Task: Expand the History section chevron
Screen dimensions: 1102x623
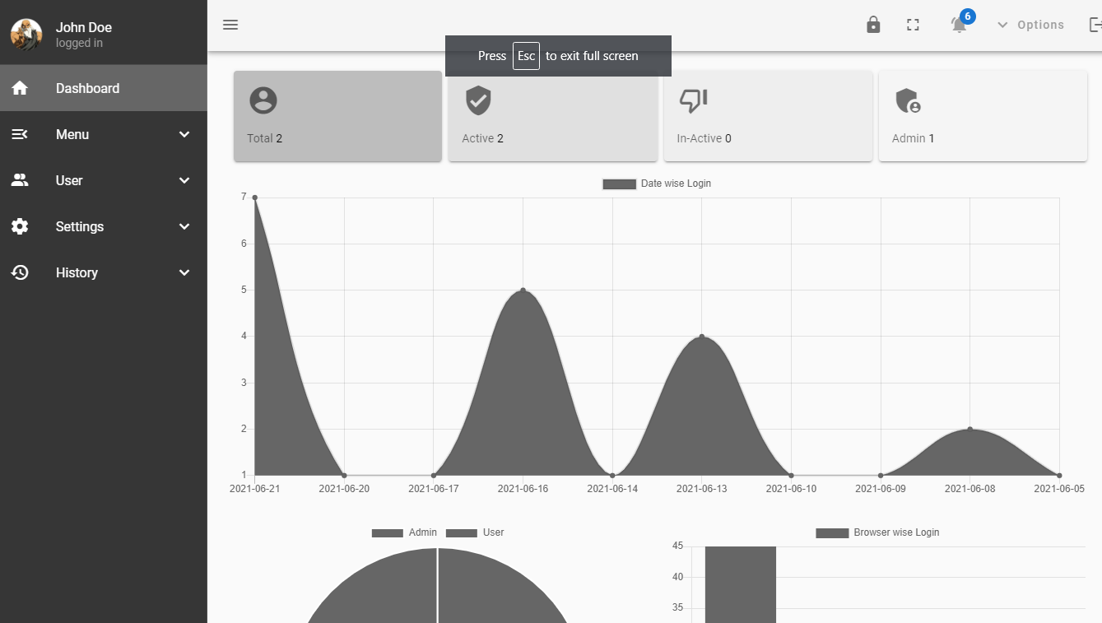Action: pos(184,272)
